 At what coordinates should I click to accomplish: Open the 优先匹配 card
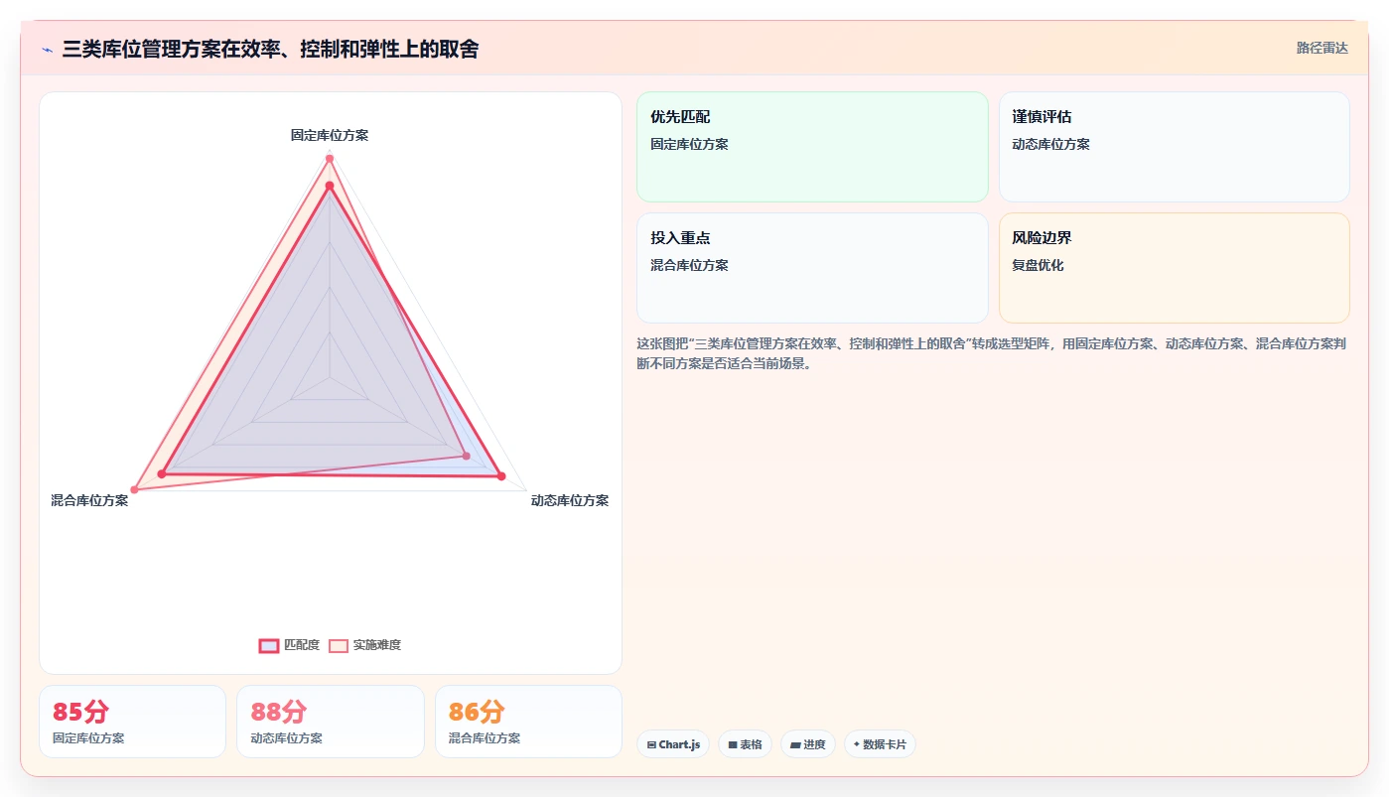[812, 147]
